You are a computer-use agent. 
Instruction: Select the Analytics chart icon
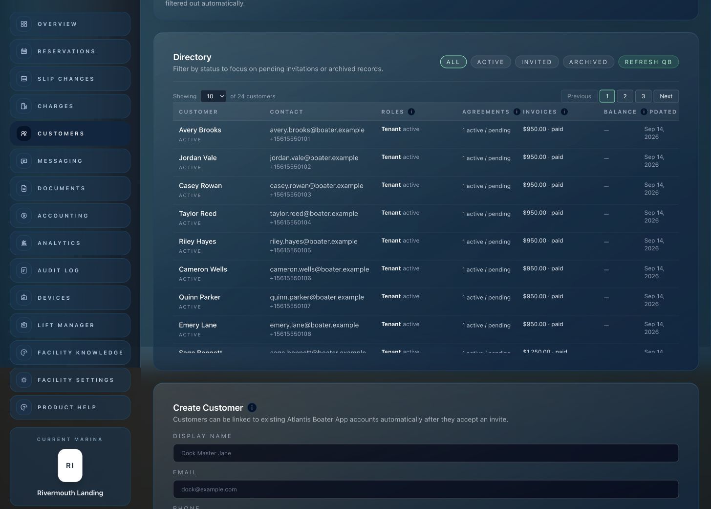(24, 243)
